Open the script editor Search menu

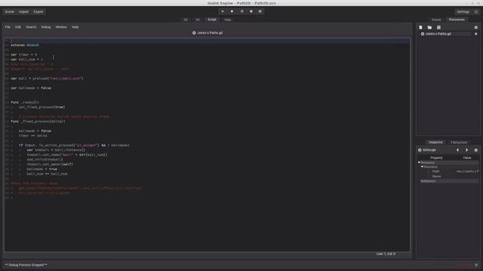[31, 27]
